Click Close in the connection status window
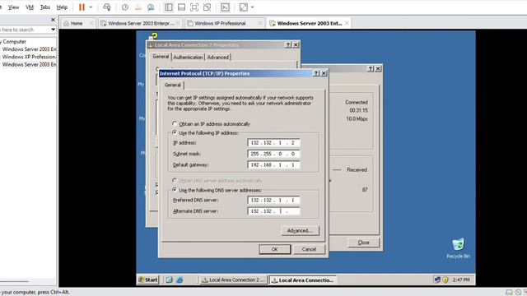 [x=363, y=243]
